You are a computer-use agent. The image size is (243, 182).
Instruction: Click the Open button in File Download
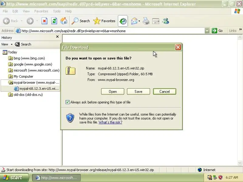(x=113, y=92)
